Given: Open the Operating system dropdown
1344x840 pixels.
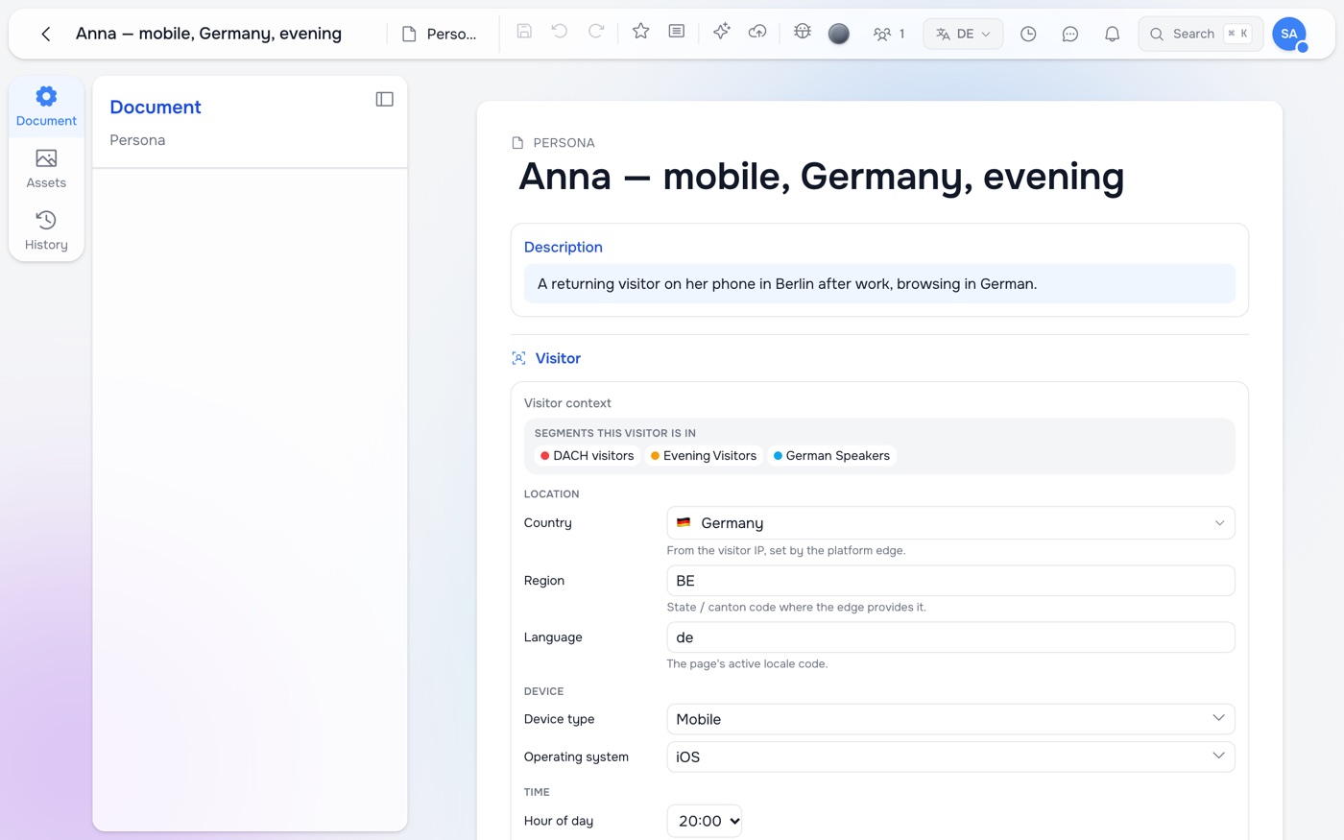Looking at the screenshot, I should point(950,756).
